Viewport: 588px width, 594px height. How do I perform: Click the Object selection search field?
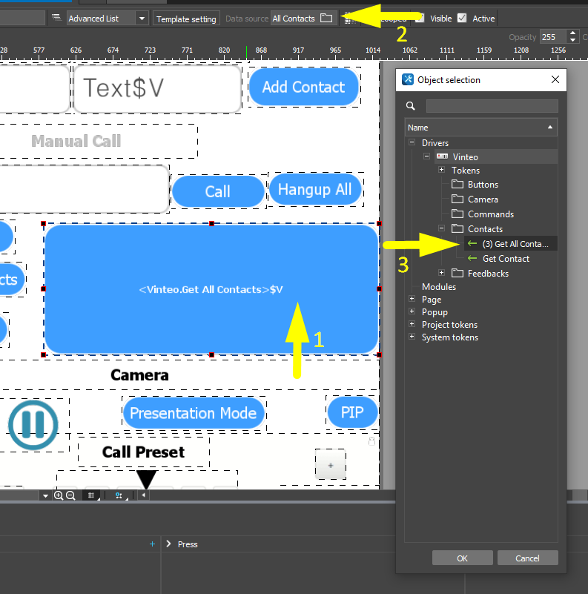click(492, 106)
